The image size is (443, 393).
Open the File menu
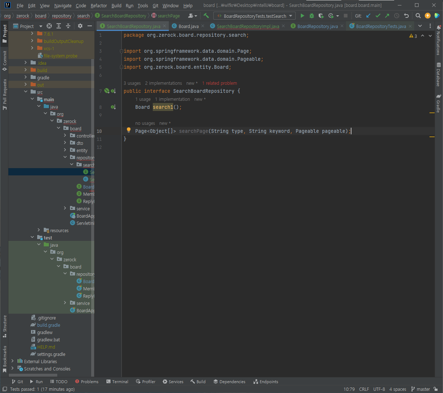(x=20, y=5)
